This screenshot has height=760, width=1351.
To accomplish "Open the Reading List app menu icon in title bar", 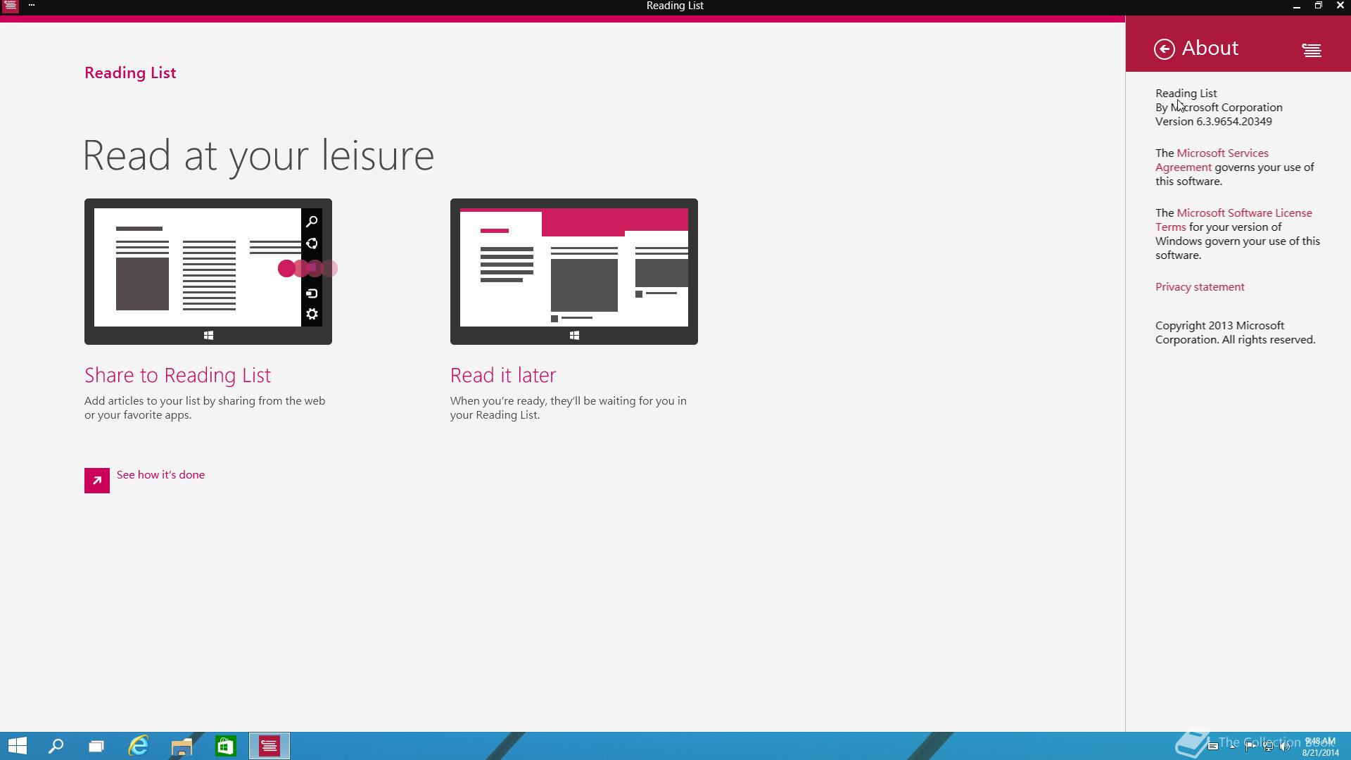I will pyautogui.click(x=10, y=6).
